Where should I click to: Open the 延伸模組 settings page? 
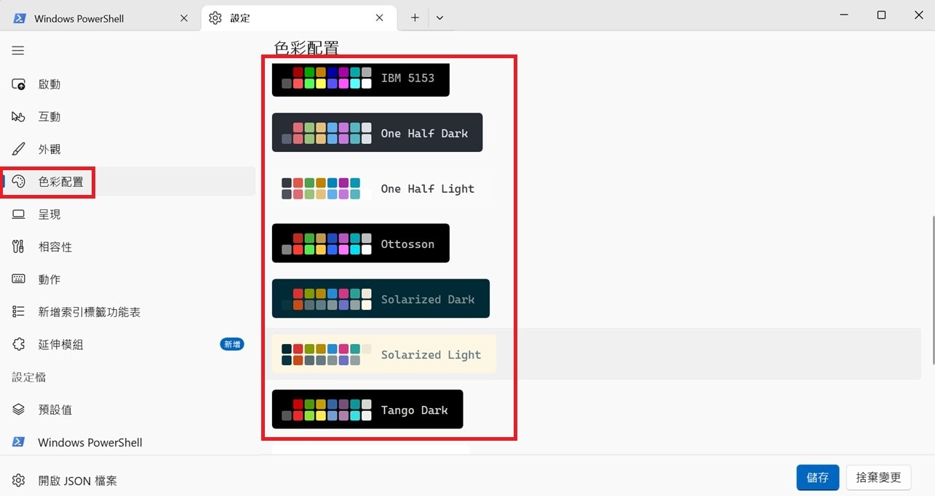tap(130, 344)
